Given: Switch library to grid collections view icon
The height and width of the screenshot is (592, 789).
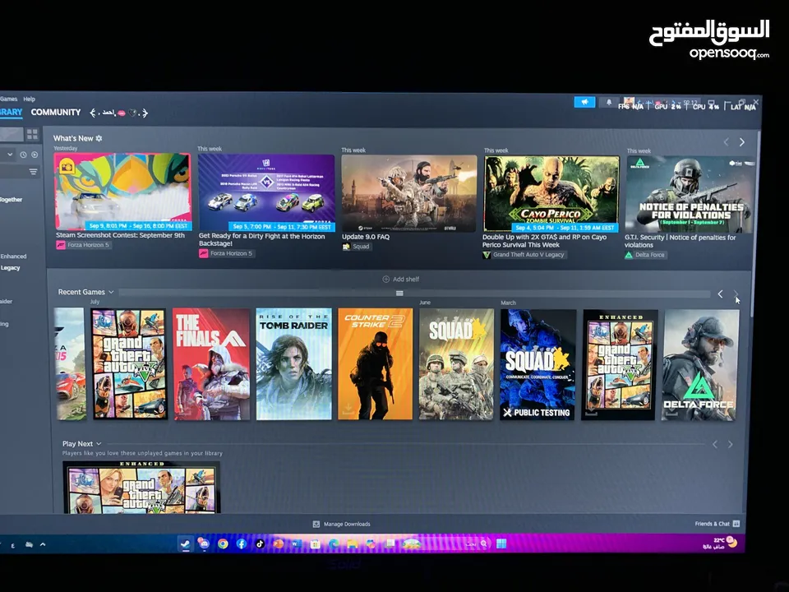Looking at the screenshot, I should [33, 134].
